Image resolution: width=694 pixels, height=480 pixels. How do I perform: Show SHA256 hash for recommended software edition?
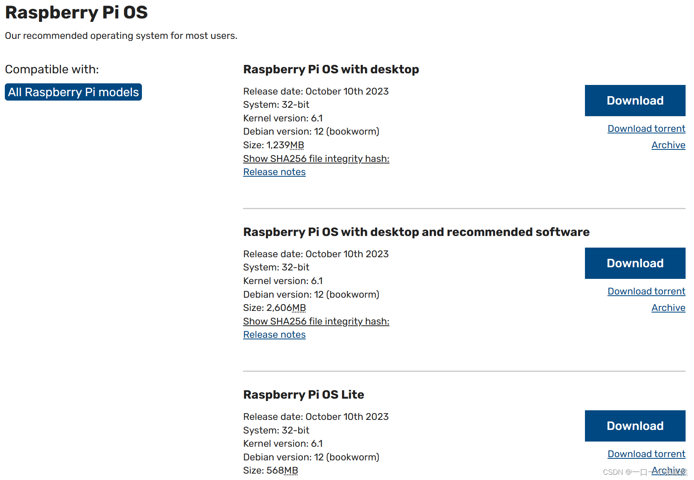point(316,321)
